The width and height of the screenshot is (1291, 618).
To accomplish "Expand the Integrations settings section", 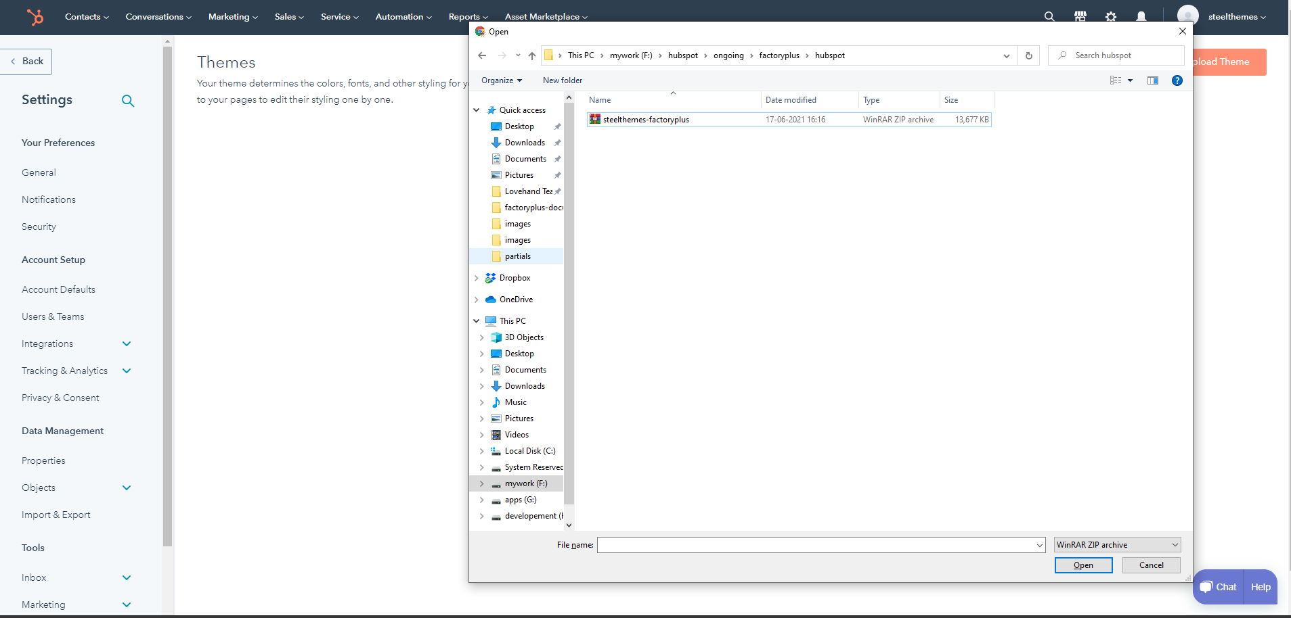I will point(127,343).
